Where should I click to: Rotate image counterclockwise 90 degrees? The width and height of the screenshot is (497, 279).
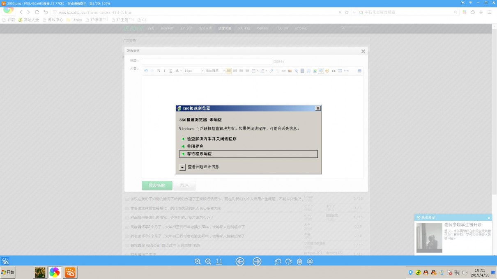[278, 262]
